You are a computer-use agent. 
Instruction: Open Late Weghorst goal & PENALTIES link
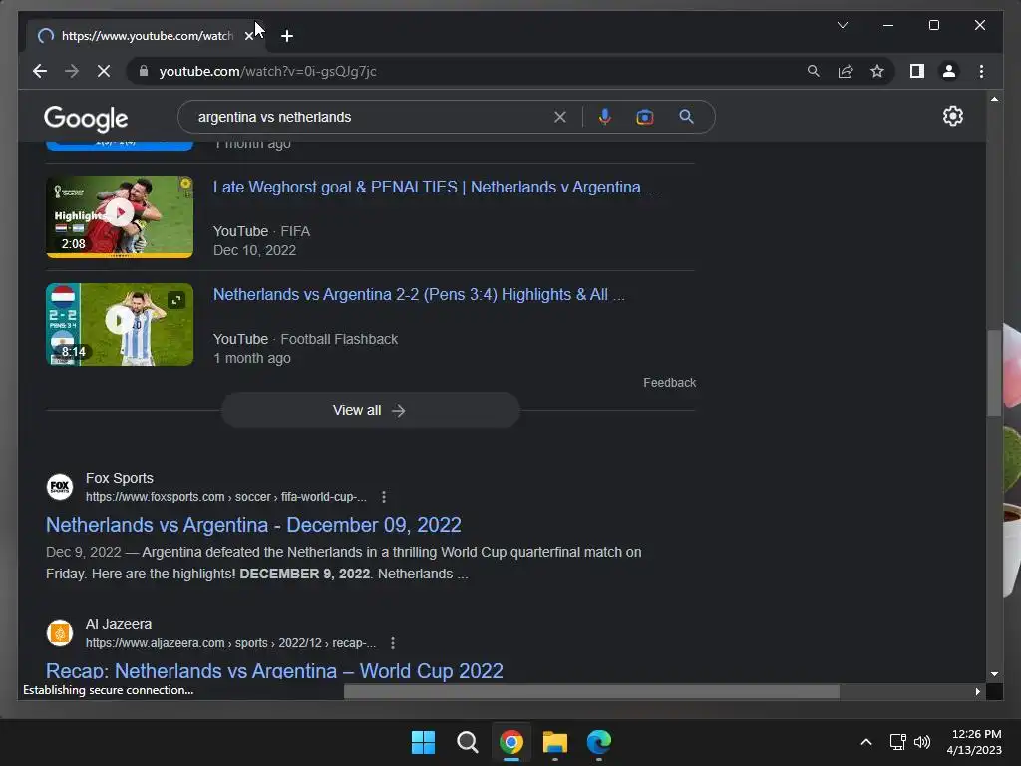(x=436, y=187)
